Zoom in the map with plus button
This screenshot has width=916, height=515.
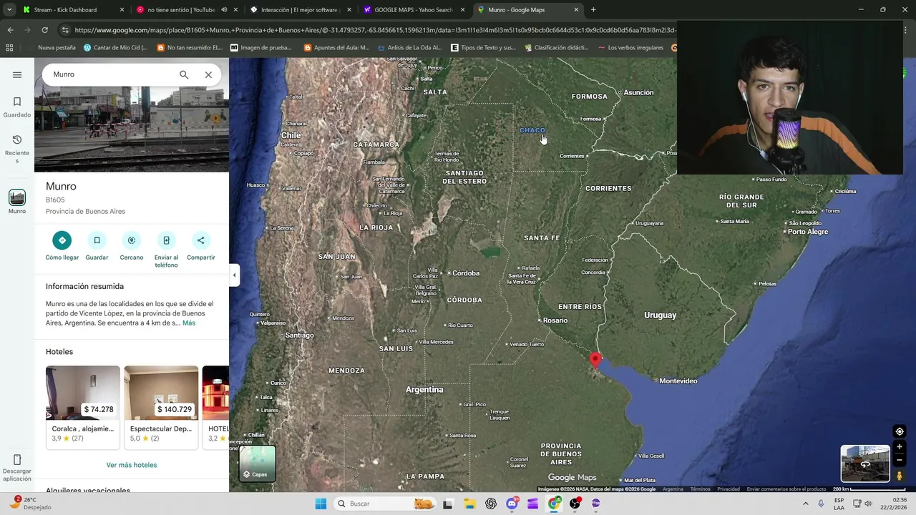coord(900,447)
